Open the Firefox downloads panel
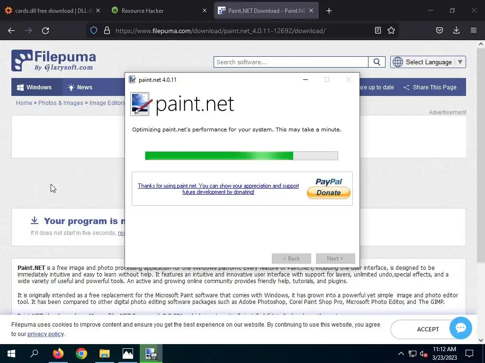Image resolution: width=485 pixels, height=363 pixels. coord(456,30)
